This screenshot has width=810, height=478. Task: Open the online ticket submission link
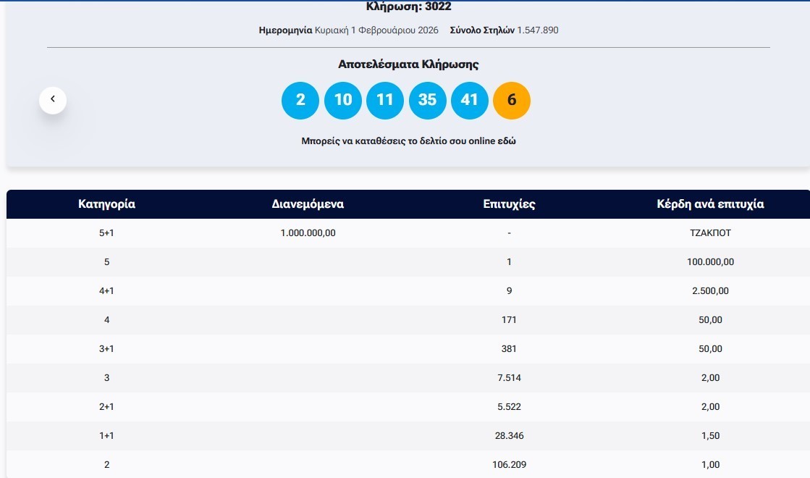click(x=408, y=141)
